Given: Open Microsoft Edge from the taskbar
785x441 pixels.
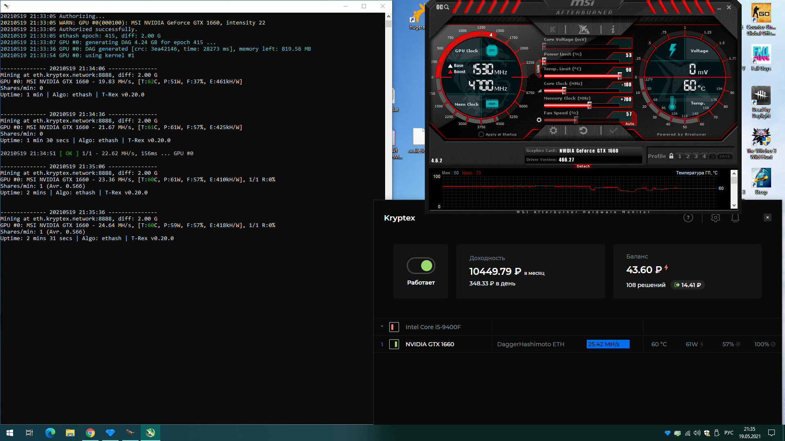Looking at the screenshot, I should click(x=50, y=433).
